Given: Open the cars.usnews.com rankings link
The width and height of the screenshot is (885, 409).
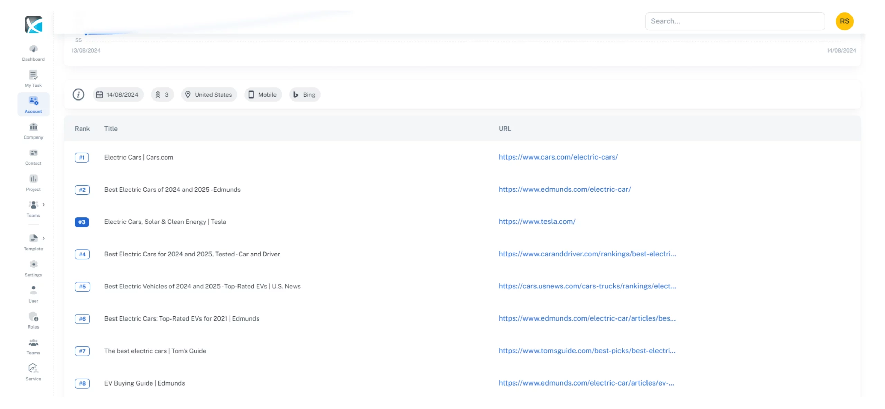Looking at the screenshot, I should (587, 286).
